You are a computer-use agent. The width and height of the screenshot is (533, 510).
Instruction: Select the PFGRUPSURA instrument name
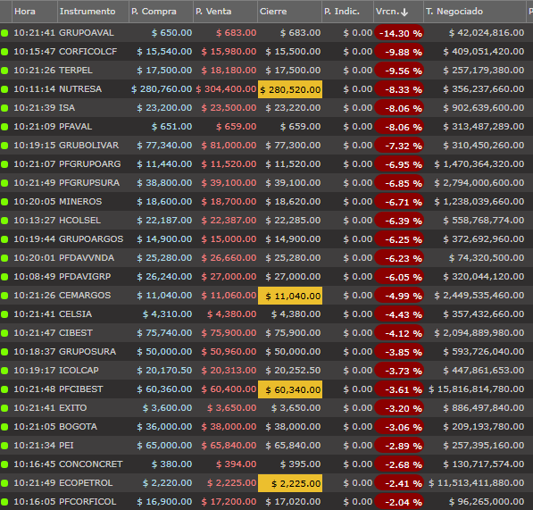click(x=89, y=183)
